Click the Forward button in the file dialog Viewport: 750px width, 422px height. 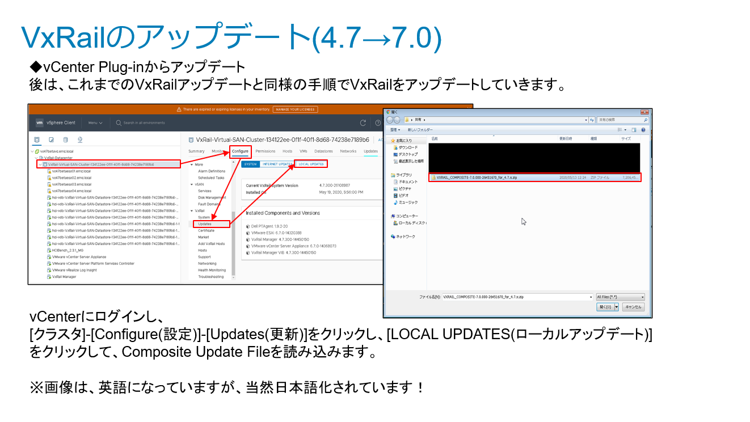398,120
